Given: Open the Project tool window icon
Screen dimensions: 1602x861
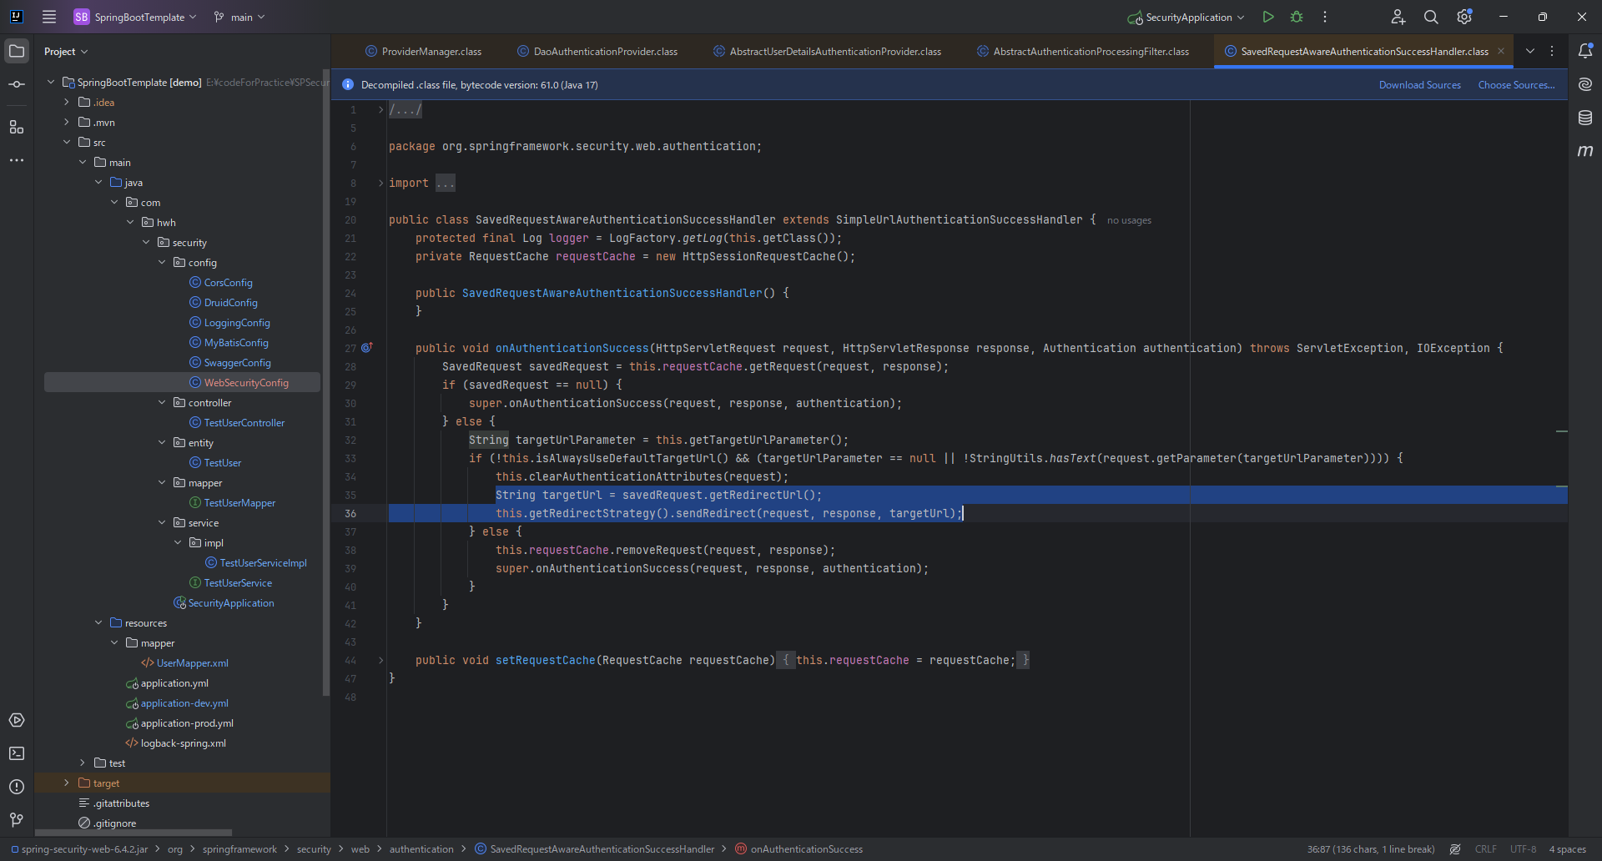Looking at the screenshot, I should tap(17, 51).
